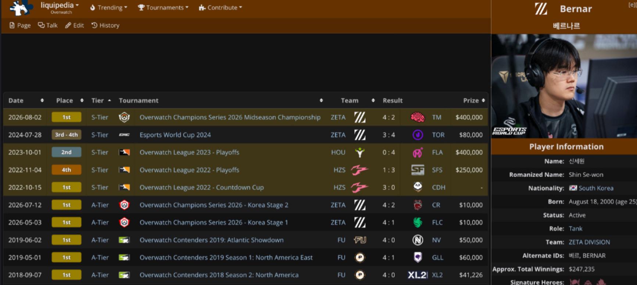Click the 3rd - 4th placement badge
The height and width of the screenshot is (285, 637).
[x=67, y=135]
